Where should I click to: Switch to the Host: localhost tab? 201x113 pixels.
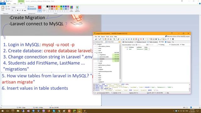128,42
